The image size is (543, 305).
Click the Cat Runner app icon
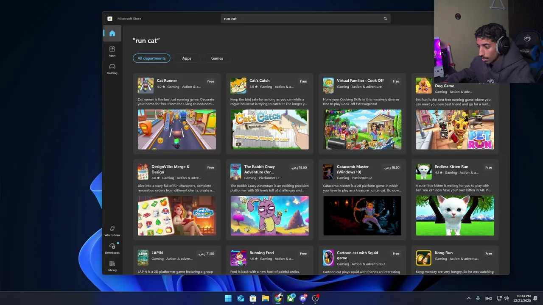[146, 85]
